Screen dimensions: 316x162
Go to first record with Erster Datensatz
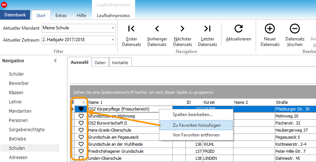click(x=131, y=29)
